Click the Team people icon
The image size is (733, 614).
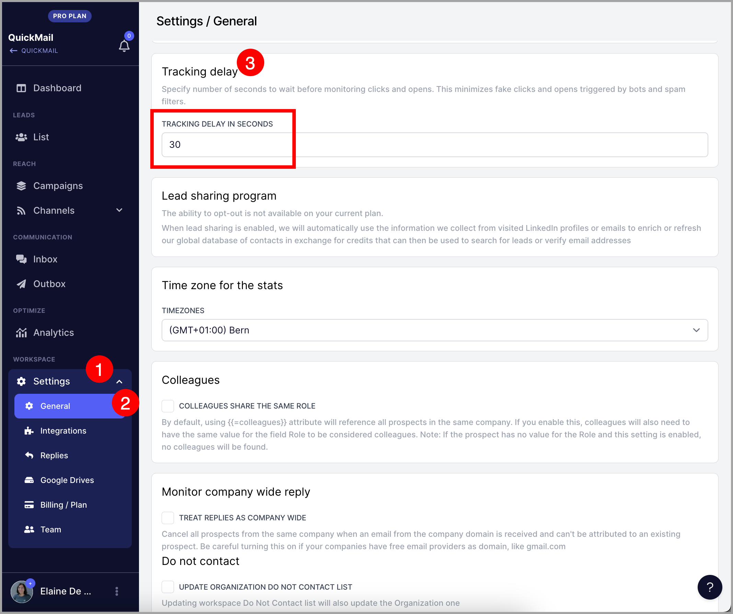pyautogui.click(x=29, y=530)
